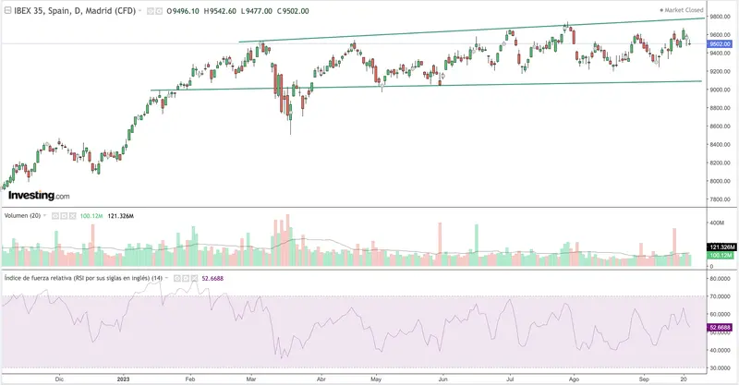Viewport: 739px width, 385px height.
Task: Collapse the IBEX 35 legend box
Action: pyautogui.click(x=7, y=10)
